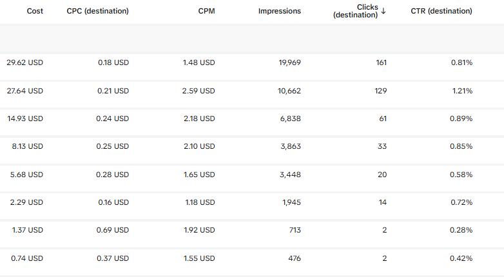Click the descending sort arrow icon
Screen dimensions: 504x277
(383, 11)
